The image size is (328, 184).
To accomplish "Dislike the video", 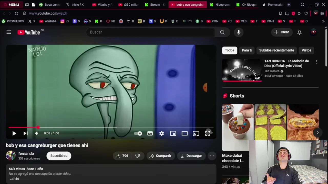I will point(138,156).
